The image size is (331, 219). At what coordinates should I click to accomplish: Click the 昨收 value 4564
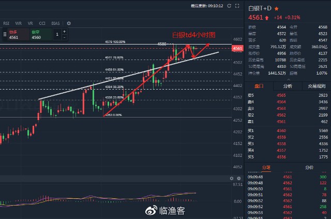[281, 27]
